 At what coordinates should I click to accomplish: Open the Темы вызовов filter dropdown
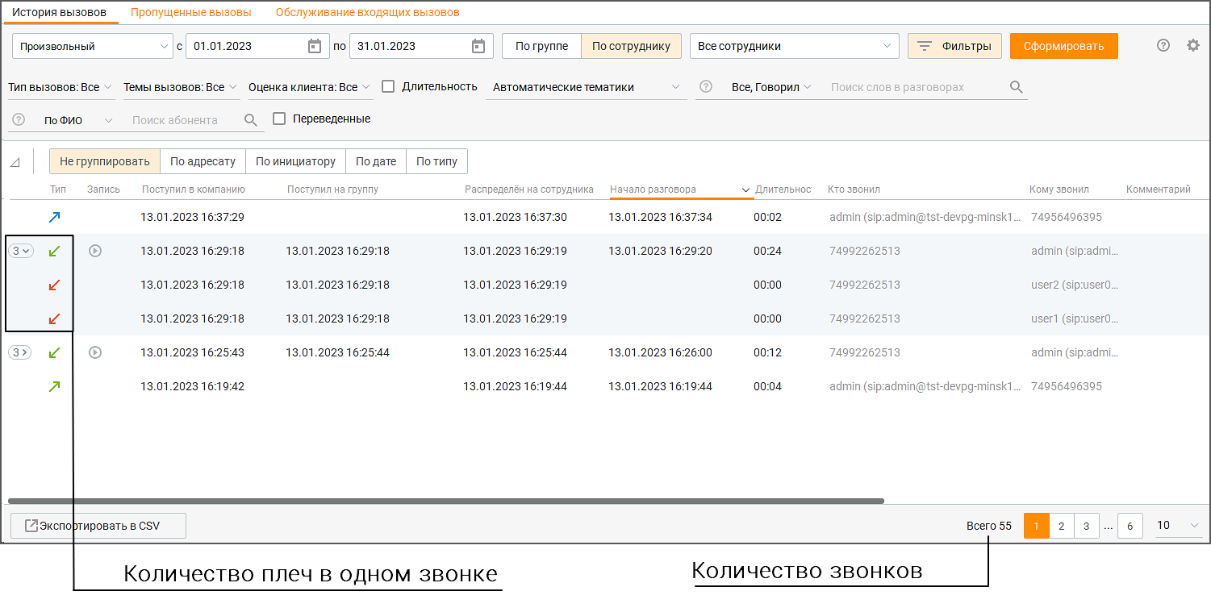(181, 87)
